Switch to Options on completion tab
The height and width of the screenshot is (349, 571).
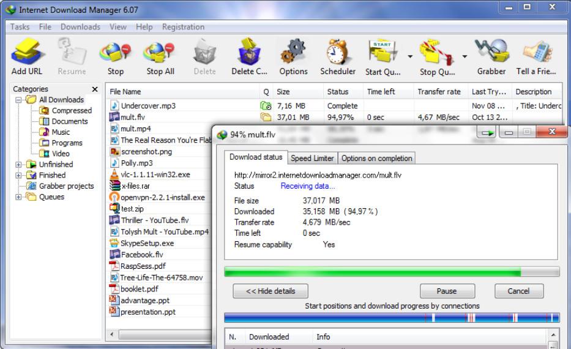point(376,158)
